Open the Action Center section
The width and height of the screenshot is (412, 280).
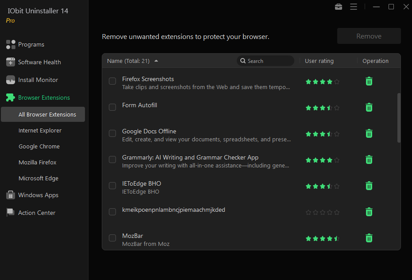click(37, 213)
